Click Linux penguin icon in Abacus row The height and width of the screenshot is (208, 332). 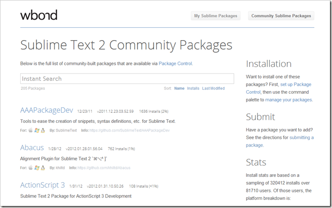[43, 168]
